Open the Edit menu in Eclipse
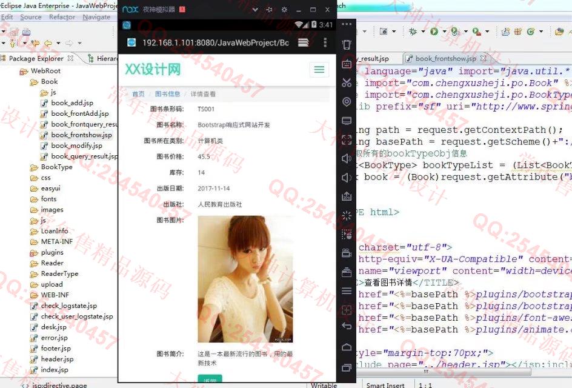The image size is (572, 388). [7, 17]
